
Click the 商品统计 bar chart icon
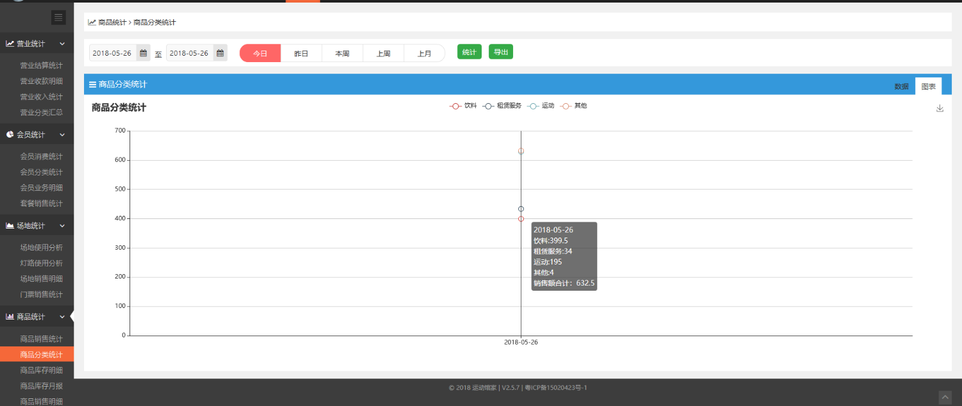pyautogui.click(x=10, y=316)
